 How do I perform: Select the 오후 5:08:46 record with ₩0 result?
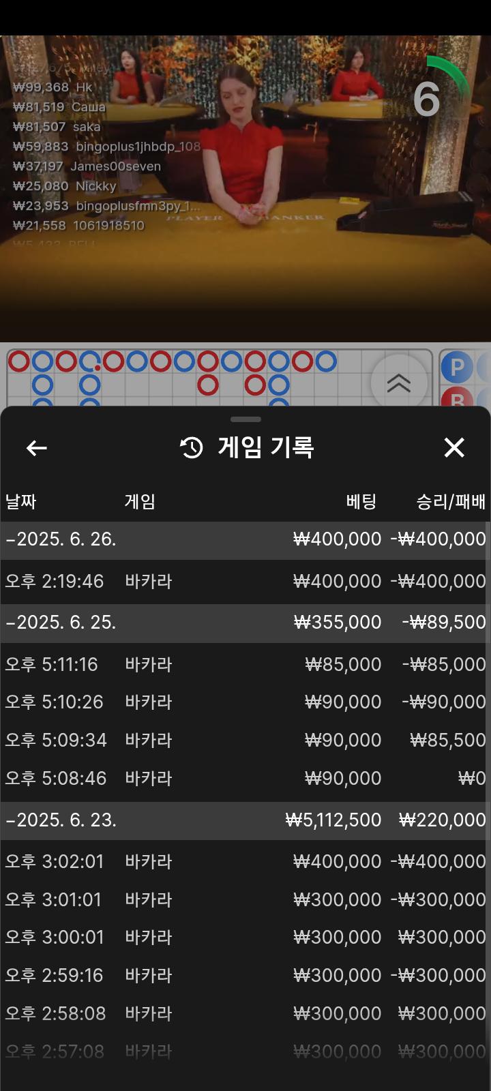tap(245, 779)
